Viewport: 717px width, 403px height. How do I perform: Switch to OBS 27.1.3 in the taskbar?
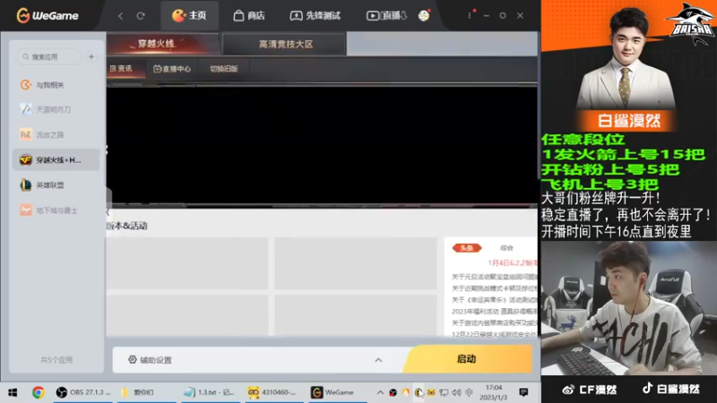pos(83,392)
